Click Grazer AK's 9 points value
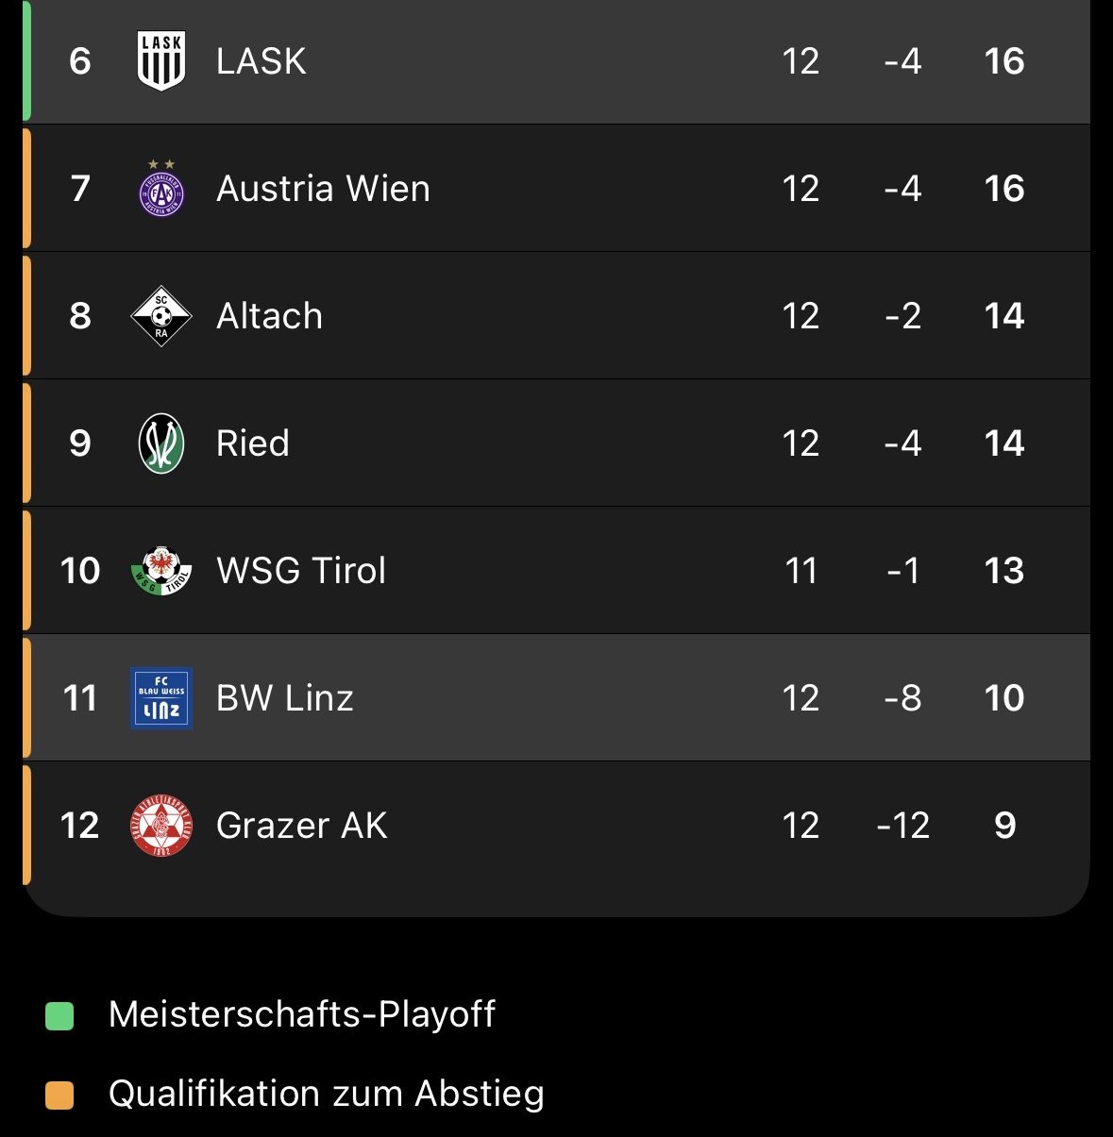 pos(1004,826)
